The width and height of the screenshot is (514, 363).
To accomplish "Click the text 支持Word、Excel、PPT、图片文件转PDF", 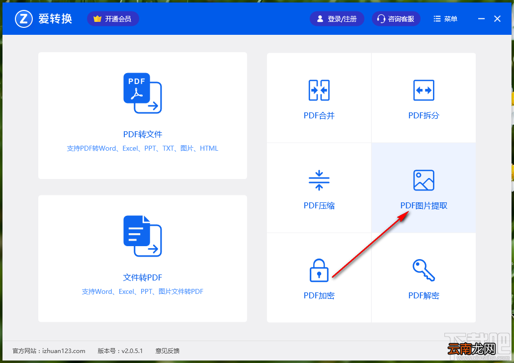I will pyautogui.click(x=143, y=291).
